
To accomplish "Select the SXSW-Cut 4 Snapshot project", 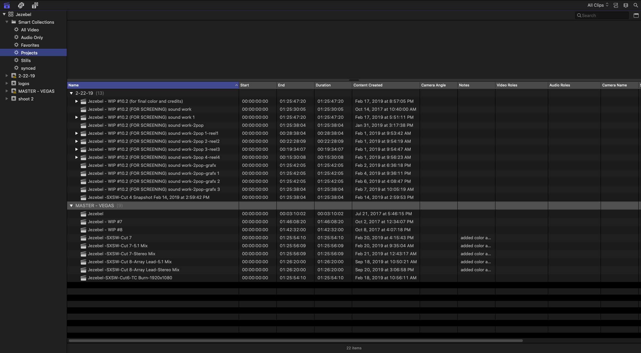I will point(149,197).
